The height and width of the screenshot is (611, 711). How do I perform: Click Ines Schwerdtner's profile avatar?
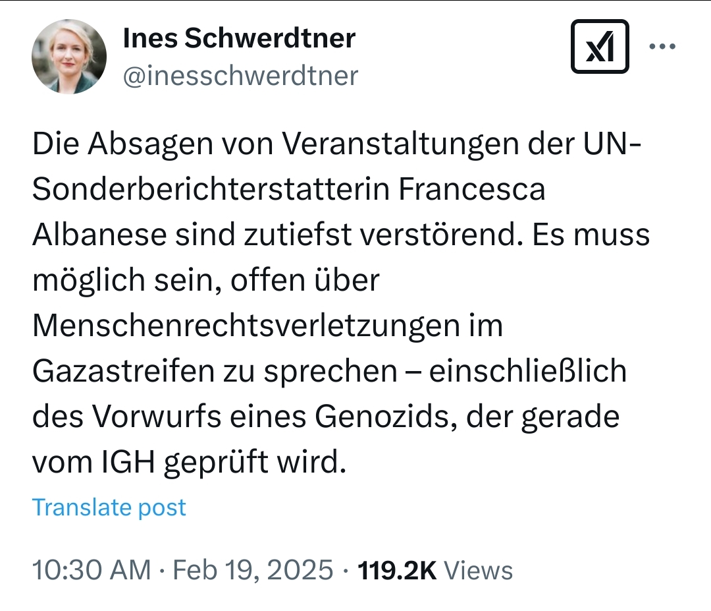pos(69,56)
